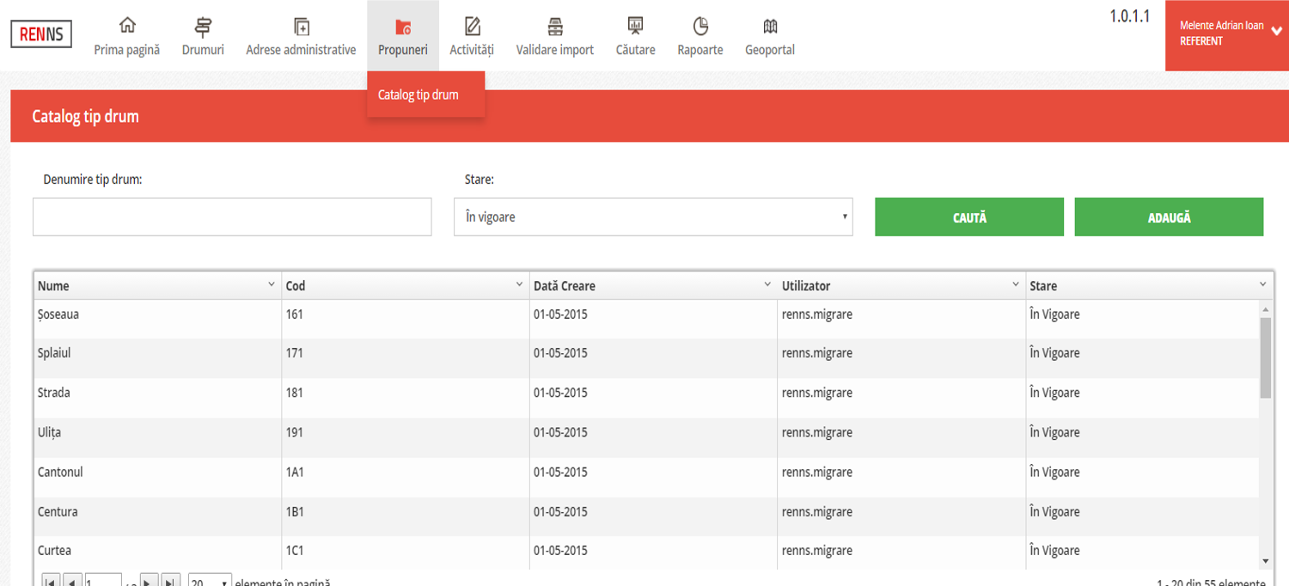Click the Geoportal map icon
Viewport: 1289px width, 586px height.
pyautogui.click(x=769, y=26)
